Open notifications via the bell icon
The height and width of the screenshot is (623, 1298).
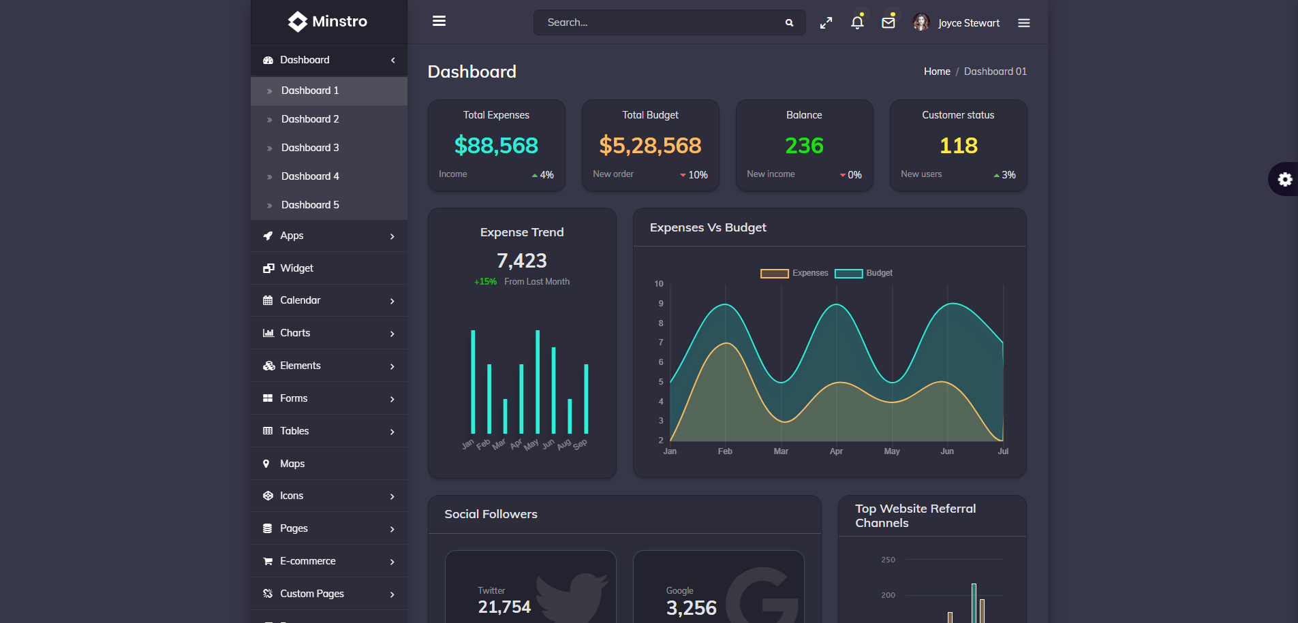[857, 22]
